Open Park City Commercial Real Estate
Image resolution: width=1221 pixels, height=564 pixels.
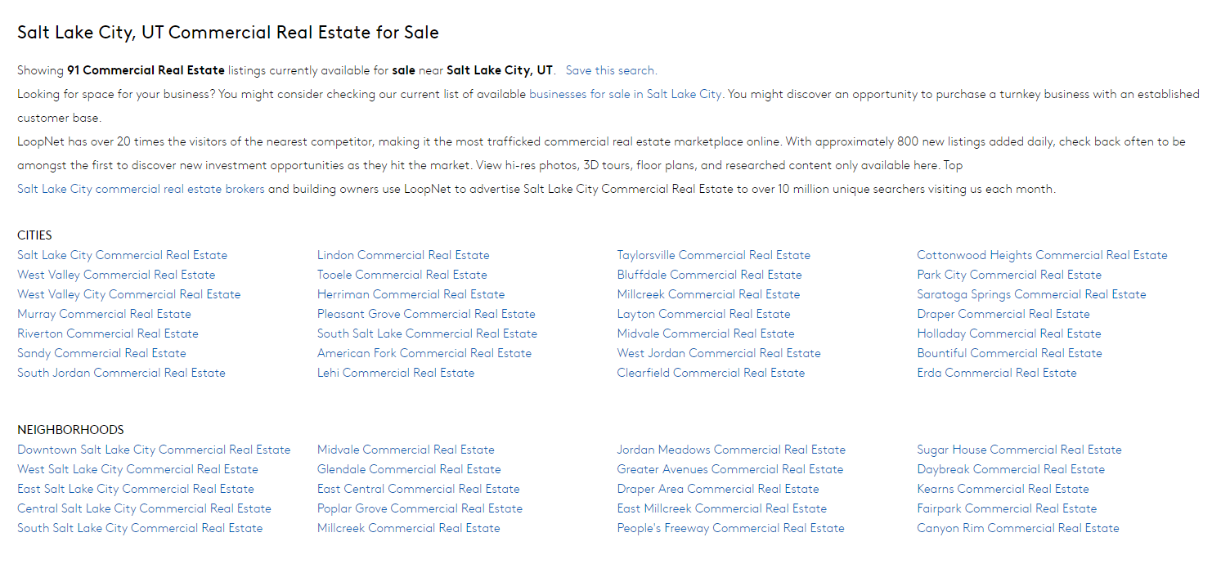pyautogui.click(x=1009, y=275)
